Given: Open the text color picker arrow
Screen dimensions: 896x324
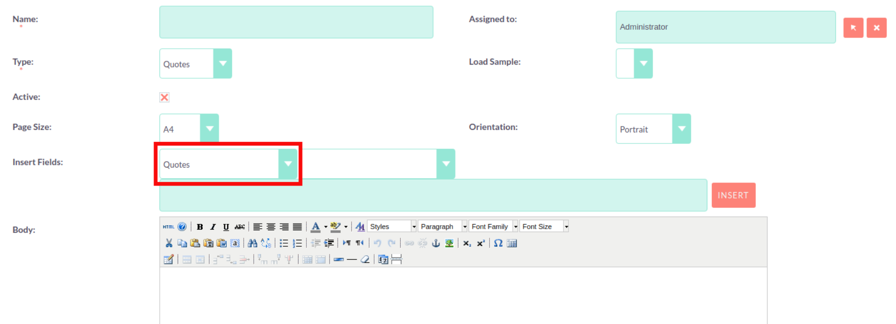Looking at the screenshot, I should click(x=326, y=227).
